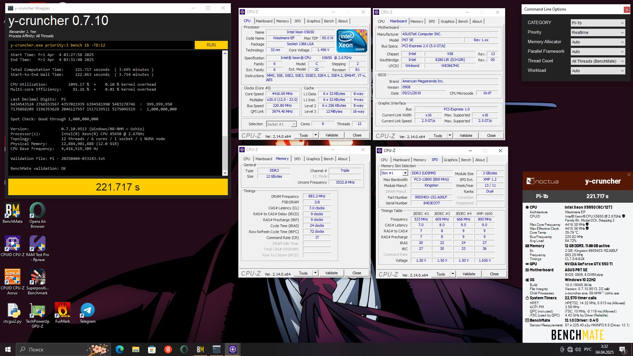Viewport: 633px width, 356px height.
Task: Open Graphics tab in Mainboard window
Action: click(447, 21)
